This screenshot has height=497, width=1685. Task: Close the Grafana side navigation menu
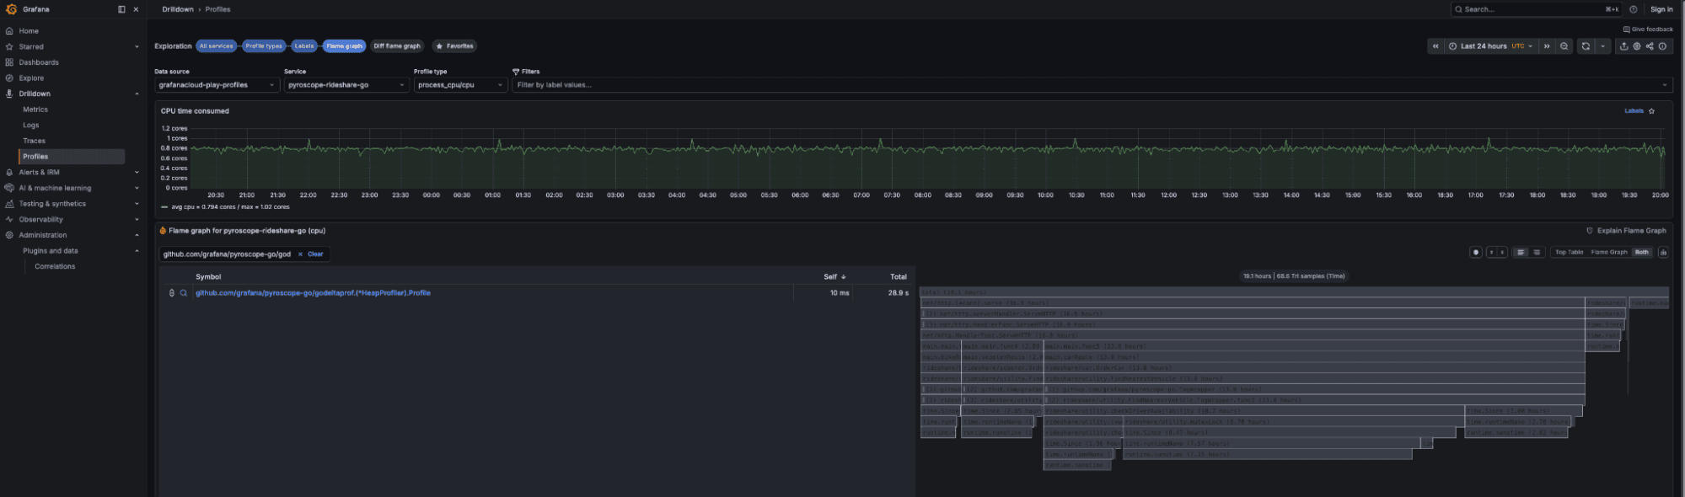(136, 9)
